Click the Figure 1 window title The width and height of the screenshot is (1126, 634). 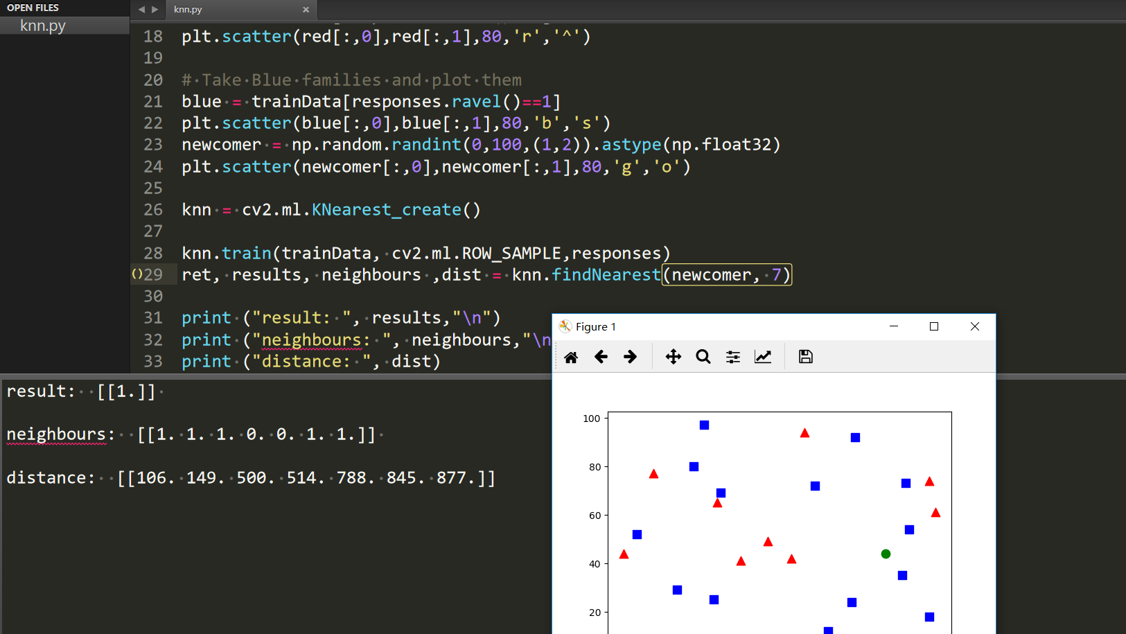pos(596,326)
